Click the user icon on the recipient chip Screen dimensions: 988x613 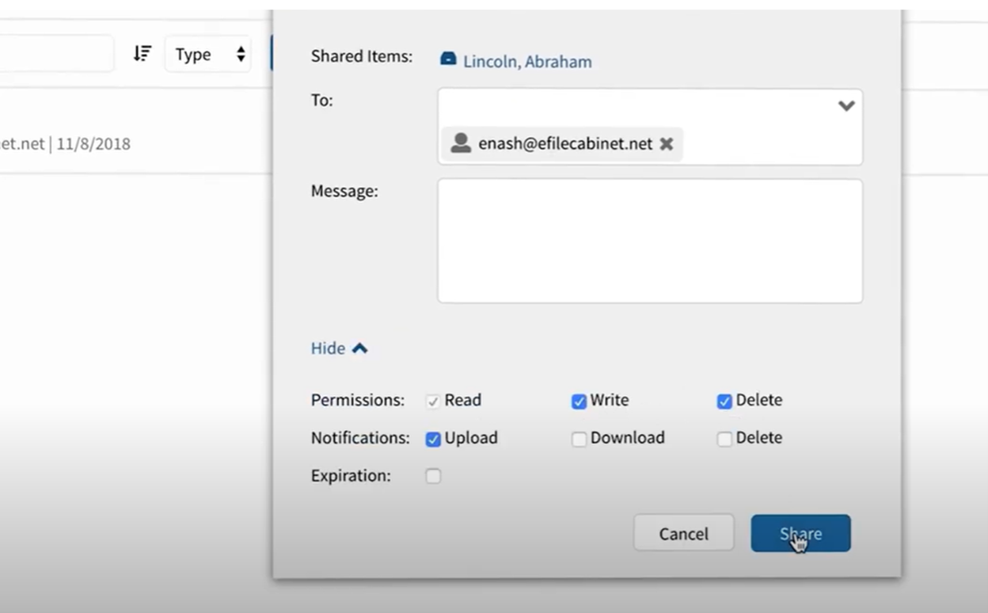(x=460, y=143)
